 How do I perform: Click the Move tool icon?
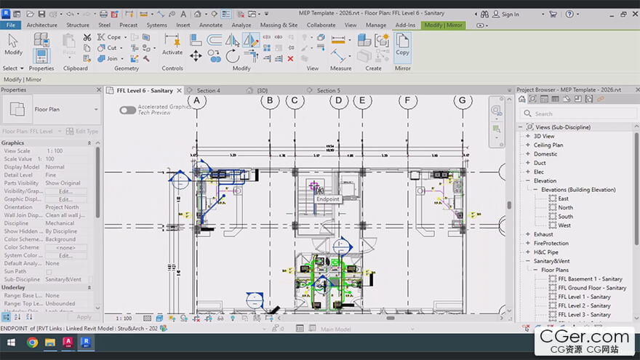pyautogui.click(x=196, y=56)
